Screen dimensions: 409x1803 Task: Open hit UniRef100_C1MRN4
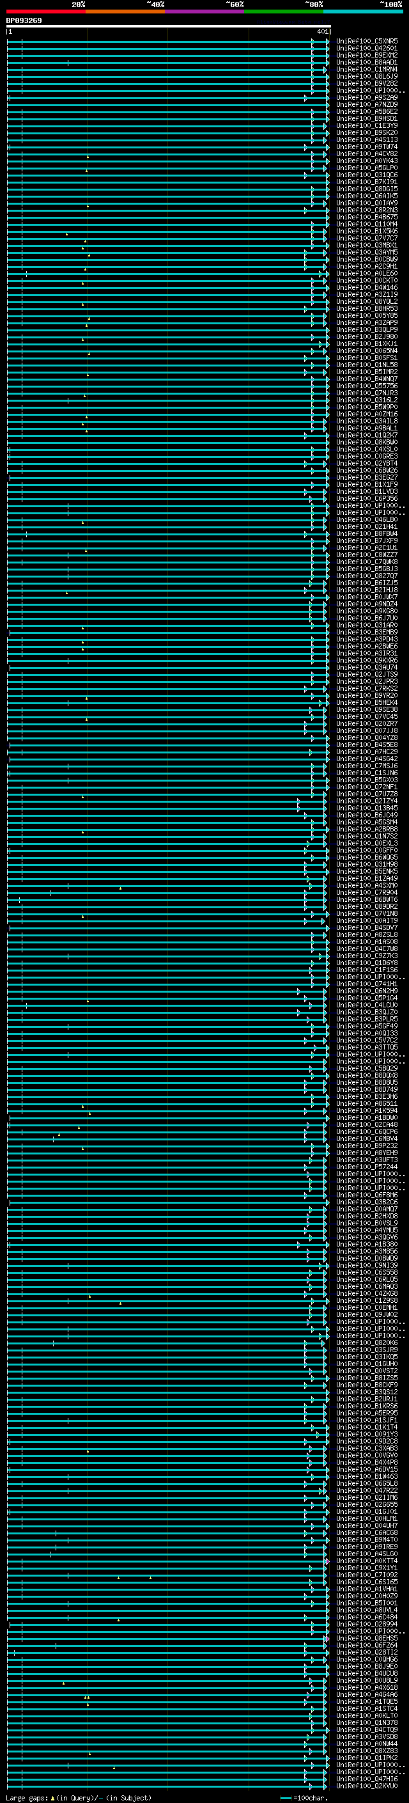tap(367, 69)
